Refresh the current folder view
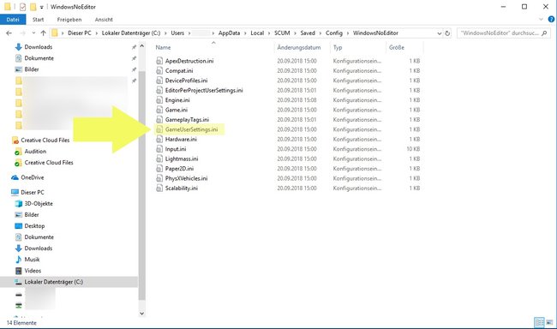Image resolution: width=557 pixels, height=329 pixels. point(447,33)
